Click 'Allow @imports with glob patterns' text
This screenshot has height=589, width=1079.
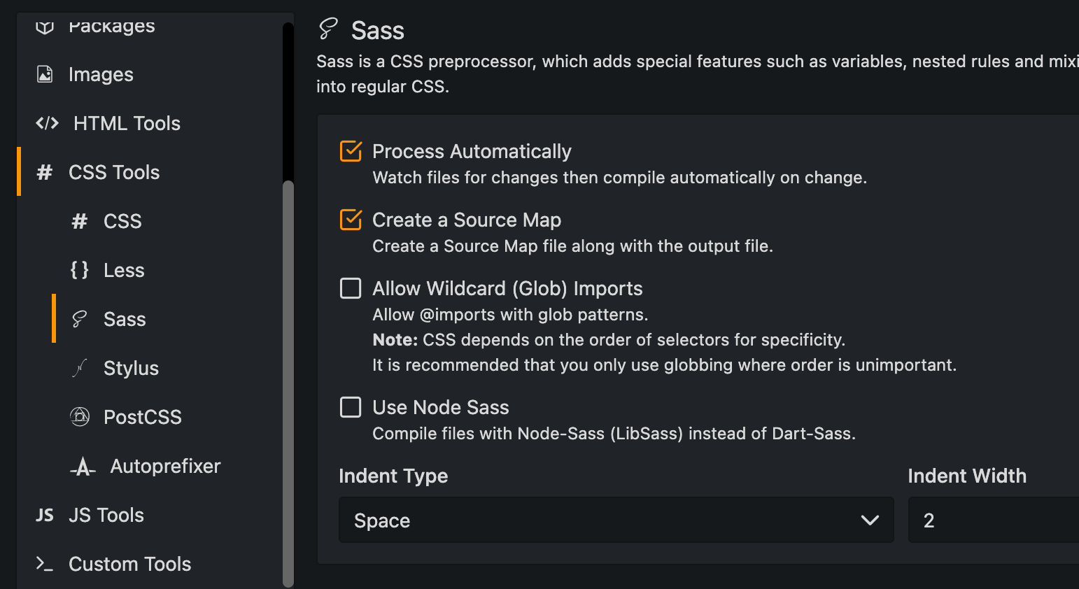[510, 315]
